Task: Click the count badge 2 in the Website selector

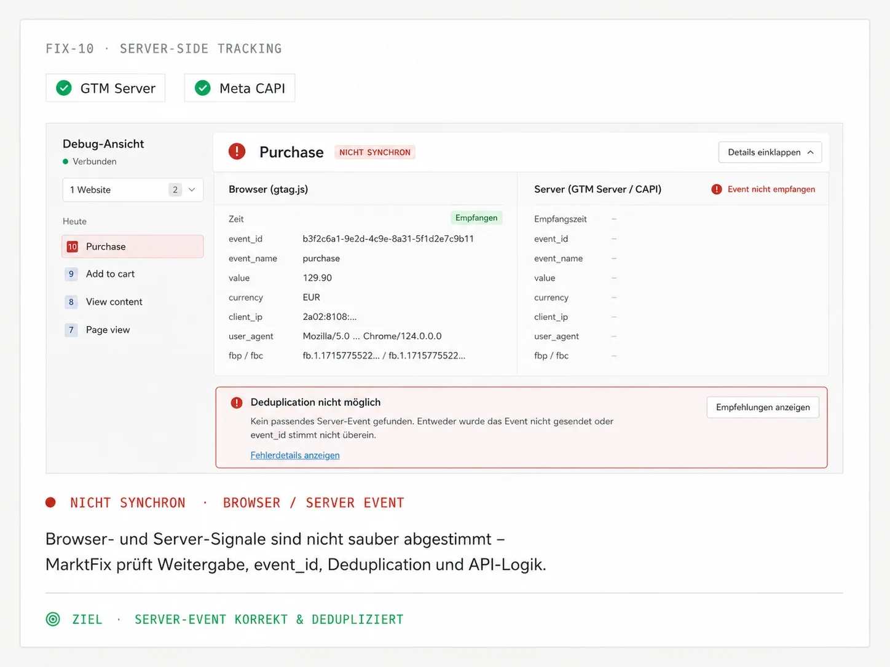Action: pos(175,190)
